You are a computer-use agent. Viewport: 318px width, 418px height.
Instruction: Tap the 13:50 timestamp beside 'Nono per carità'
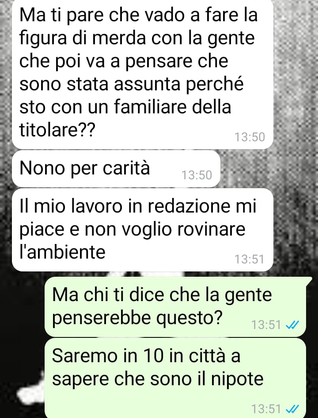[x=197, y=175]
